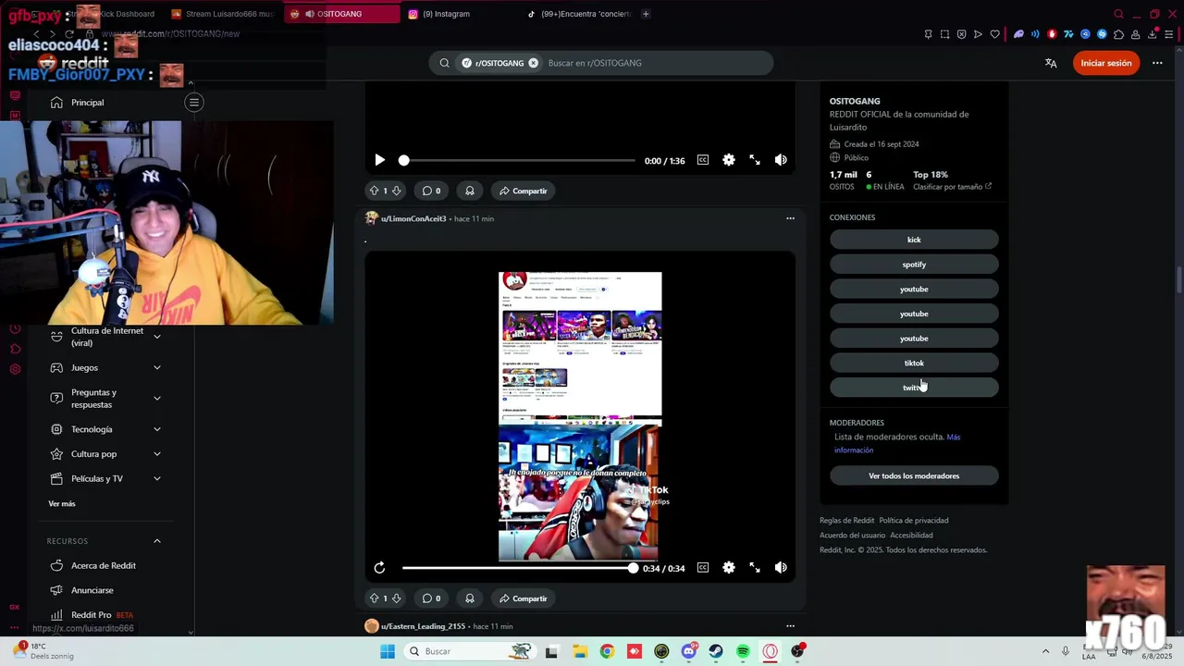Downvote the top video post
Image resolution: width=1184 pixels, height=666 pixels.
point(396,191)
